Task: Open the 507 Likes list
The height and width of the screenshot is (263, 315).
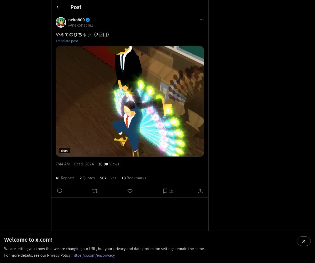Action: tap(108, 178)
